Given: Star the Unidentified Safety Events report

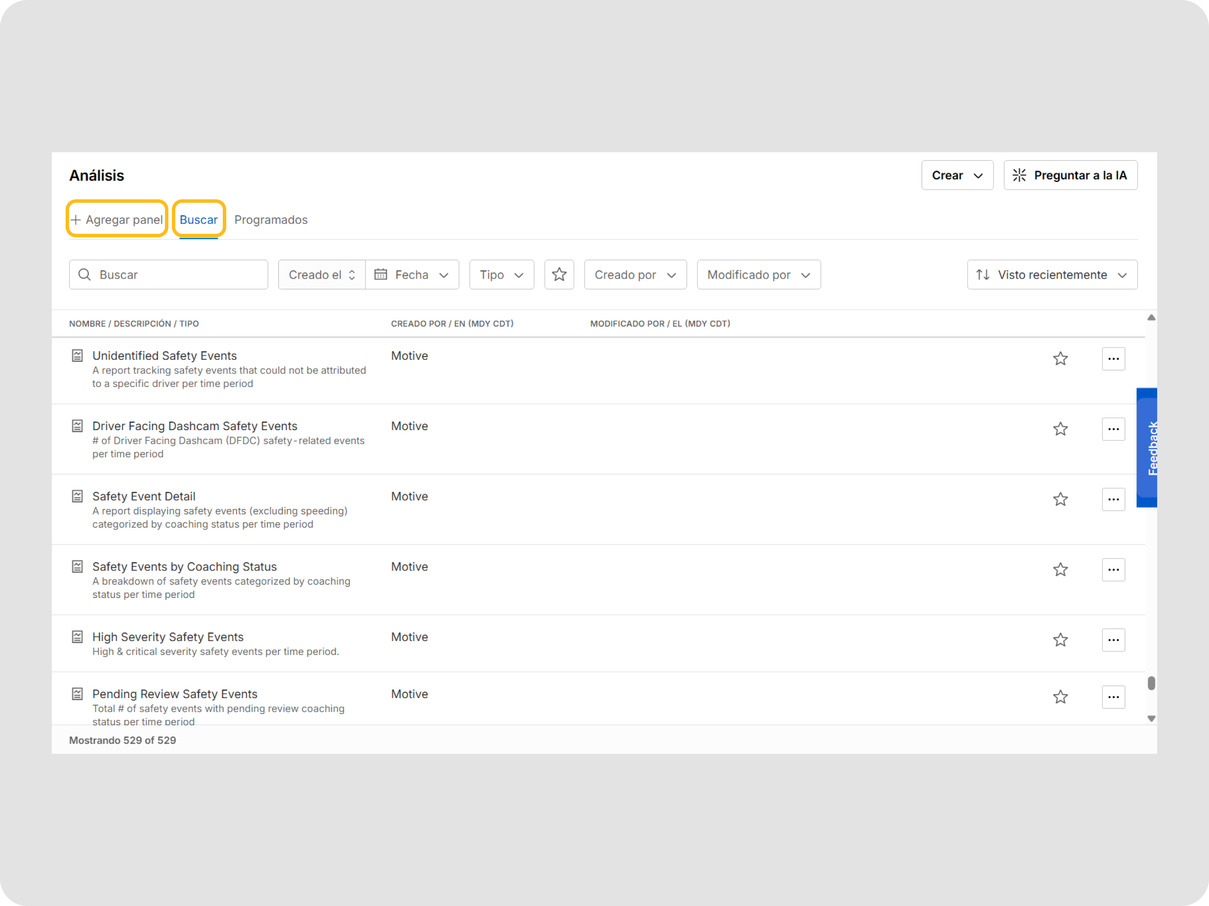Looking at the screenshot, I should pos(1060,359).
